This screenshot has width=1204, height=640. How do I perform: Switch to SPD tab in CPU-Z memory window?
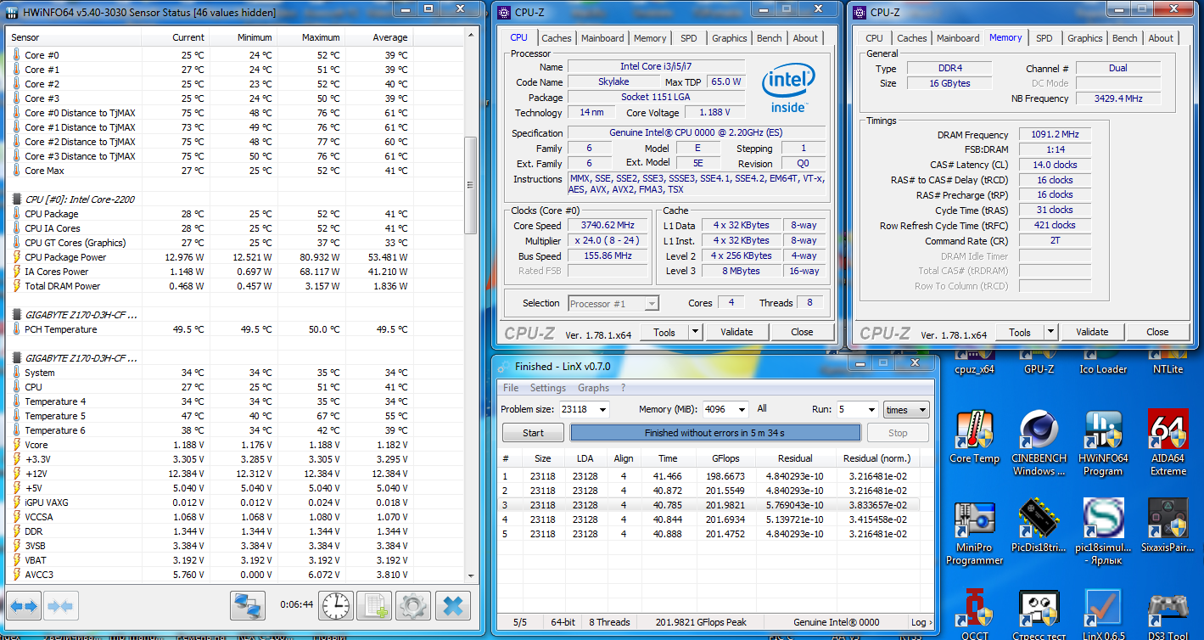1044,38
